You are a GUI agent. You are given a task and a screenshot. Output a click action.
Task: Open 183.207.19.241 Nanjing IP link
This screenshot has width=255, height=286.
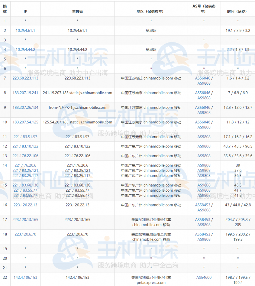pyautogui.click(x=25, y=93)
